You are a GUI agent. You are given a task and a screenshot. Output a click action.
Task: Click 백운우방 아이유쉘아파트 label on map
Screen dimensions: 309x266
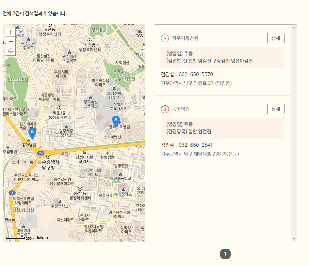click(47, 97)
